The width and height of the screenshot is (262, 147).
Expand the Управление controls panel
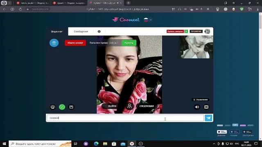click(x=200, y=100)
